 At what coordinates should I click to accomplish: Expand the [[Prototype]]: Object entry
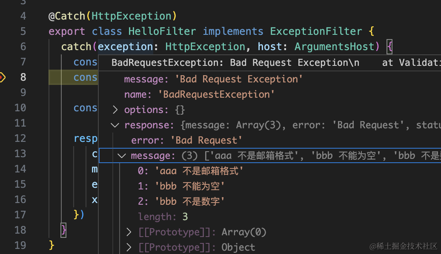click(129, 247)
